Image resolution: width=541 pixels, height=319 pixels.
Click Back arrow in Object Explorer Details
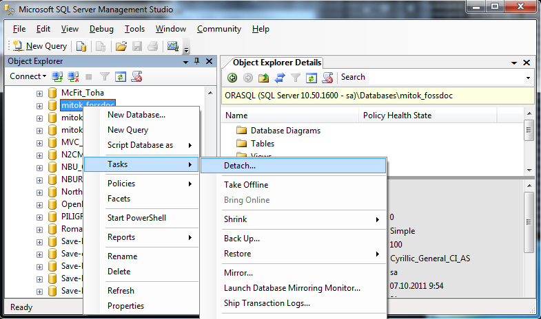tap(232, 78)
